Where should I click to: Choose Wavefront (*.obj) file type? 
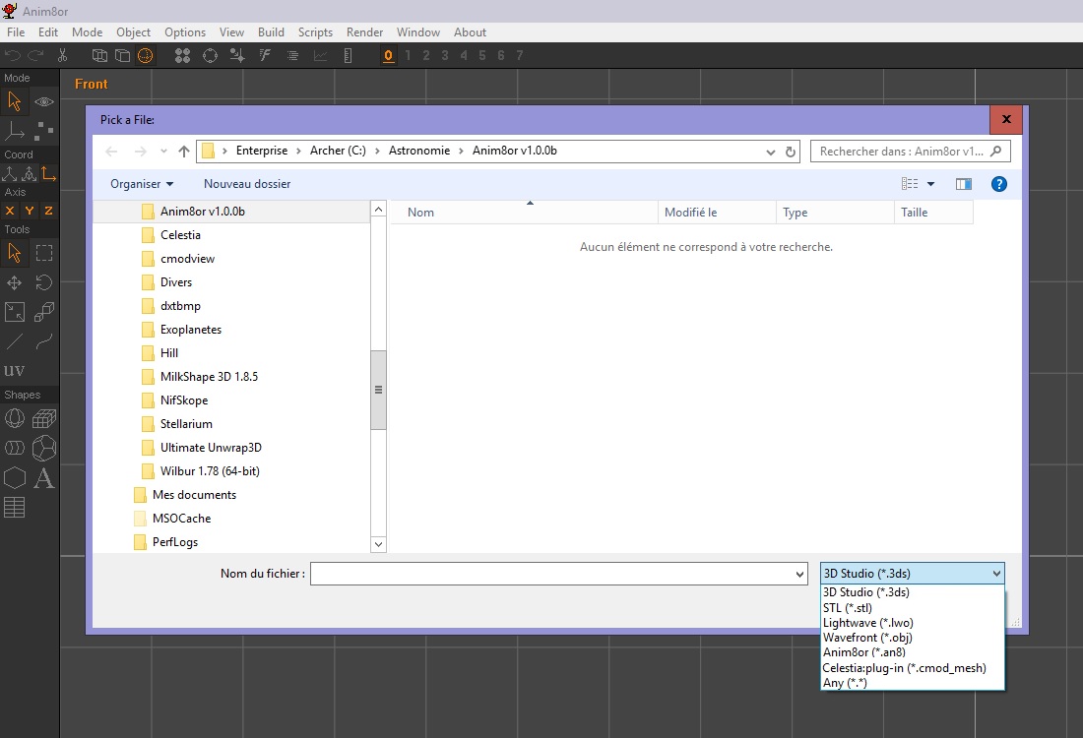tap(912, 638)
